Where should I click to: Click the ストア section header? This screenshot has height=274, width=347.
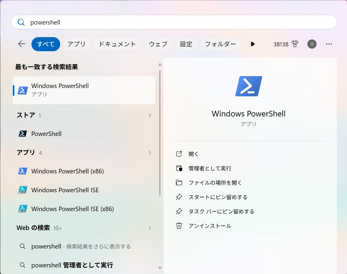click(26, 115)
